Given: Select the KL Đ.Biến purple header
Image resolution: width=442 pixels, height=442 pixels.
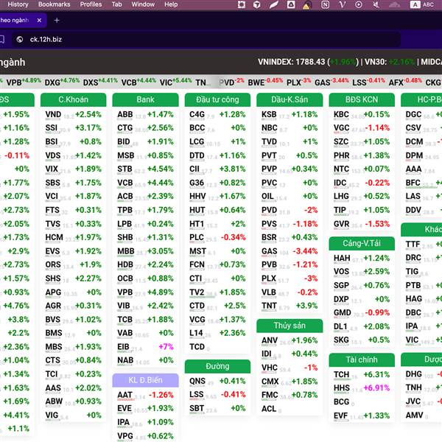Looking at the screenshot, I should tap(145, 380).
